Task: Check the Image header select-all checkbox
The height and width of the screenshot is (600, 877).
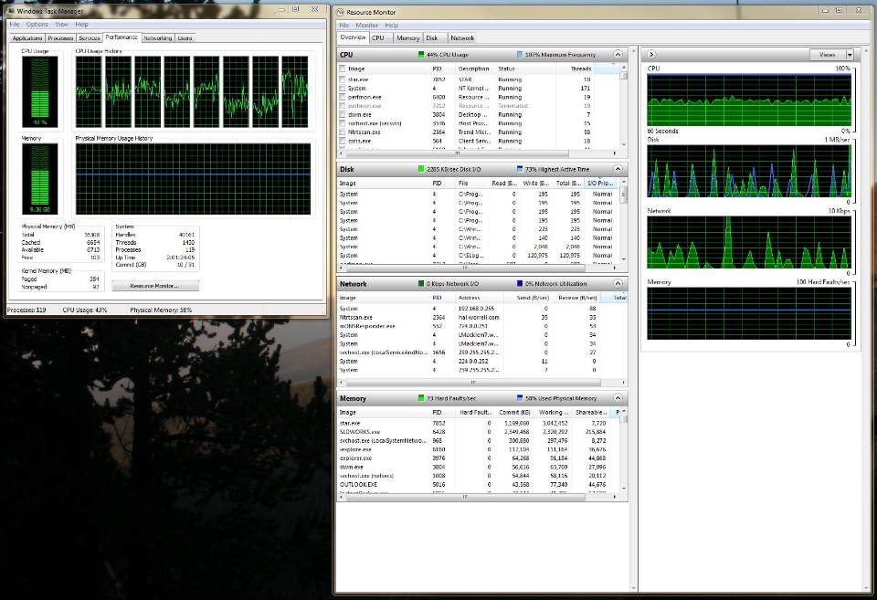Action: coord(343,68)
